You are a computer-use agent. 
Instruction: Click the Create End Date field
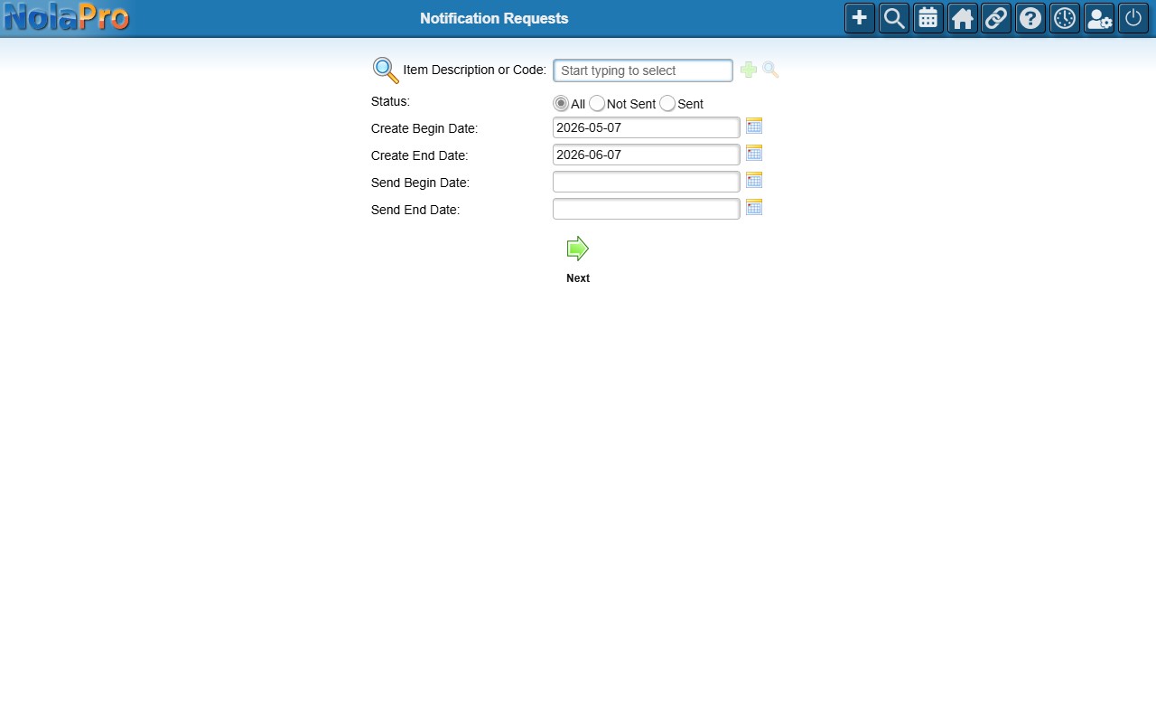click(647, 155)
